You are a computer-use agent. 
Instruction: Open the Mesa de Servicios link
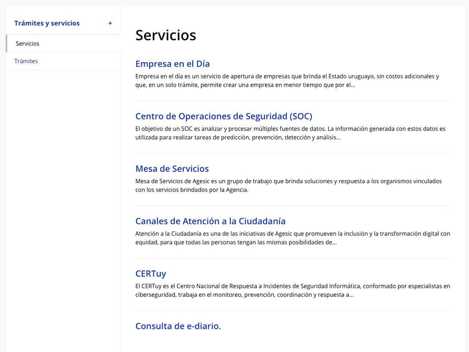coord(172,169)
